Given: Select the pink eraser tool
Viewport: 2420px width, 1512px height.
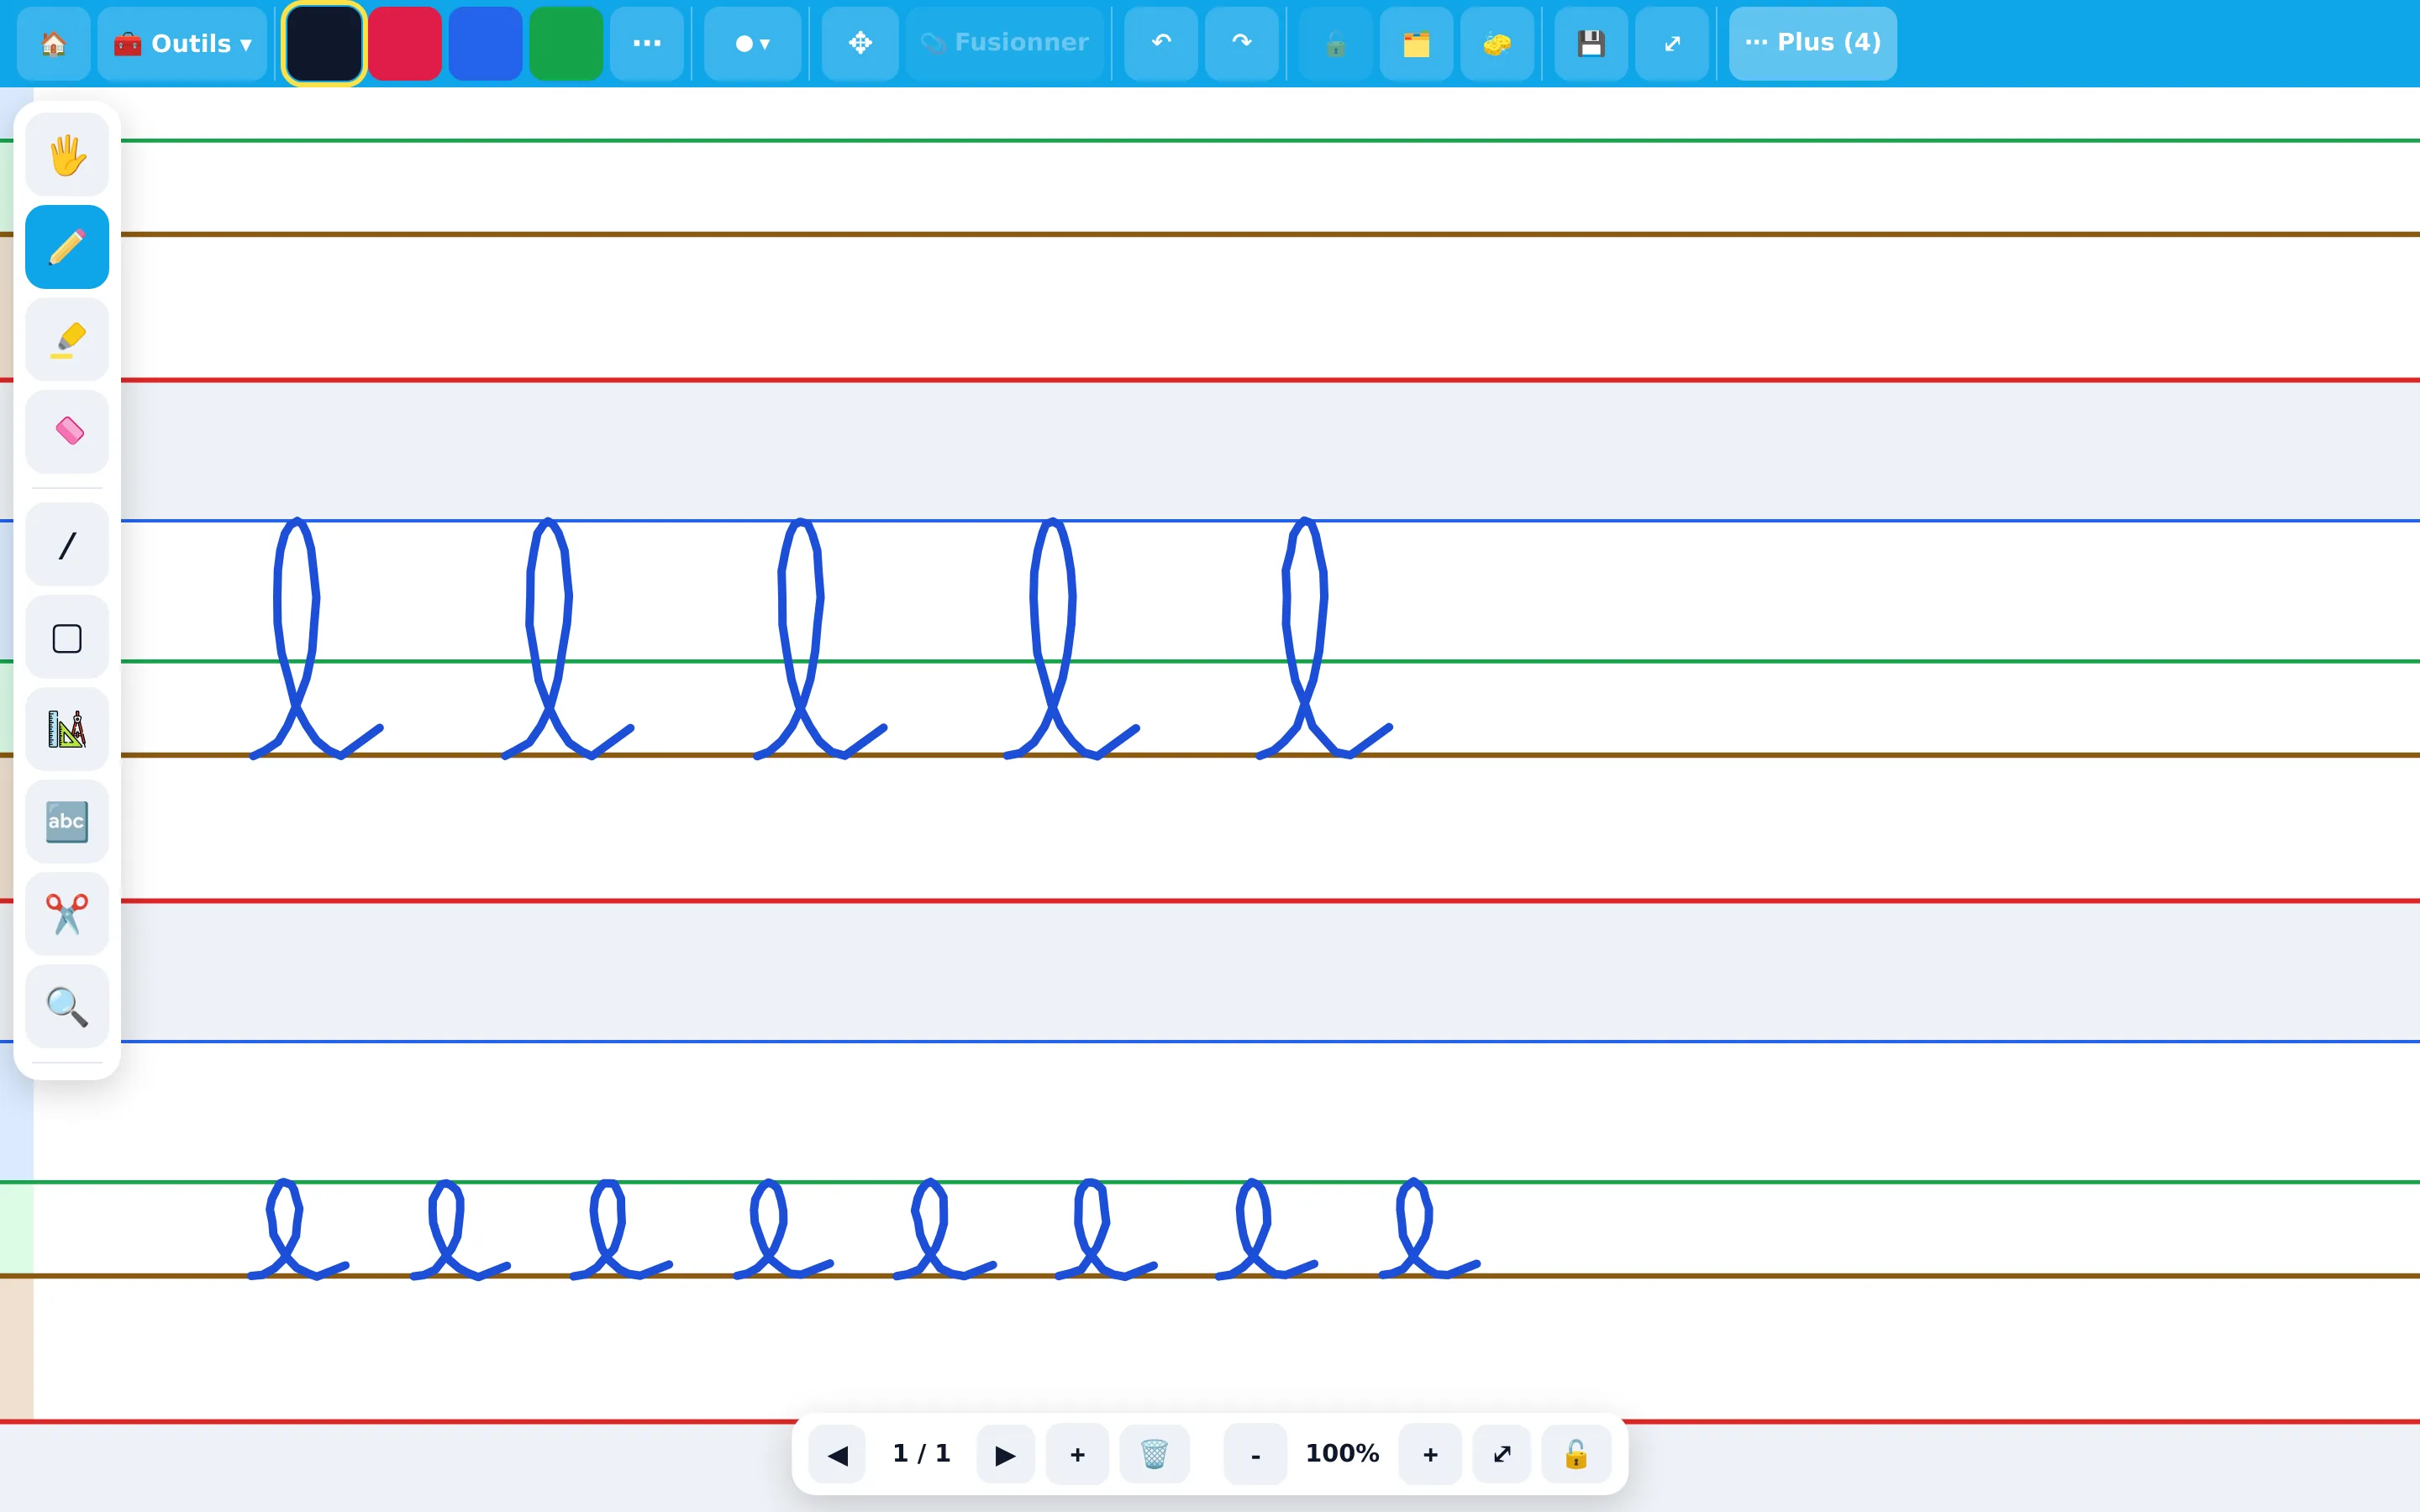Looking at the screenshot, I should [x=67, y=432].
